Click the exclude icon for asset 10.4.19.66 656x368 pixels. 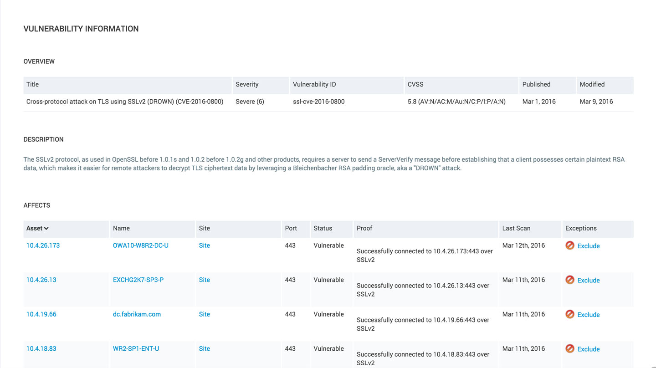569,314
